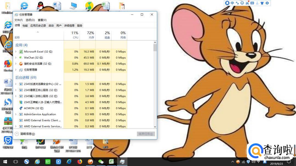The width and height of the screenshot is (296, 166).
Task: Click the scissors screenshot tool icon
Action: [247, 3]
